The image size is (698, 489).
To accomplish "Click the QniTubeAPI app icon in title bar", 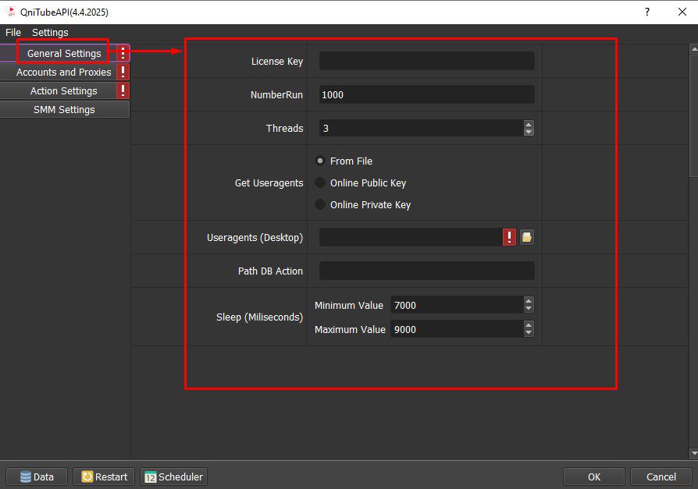I will click(11, 12).
